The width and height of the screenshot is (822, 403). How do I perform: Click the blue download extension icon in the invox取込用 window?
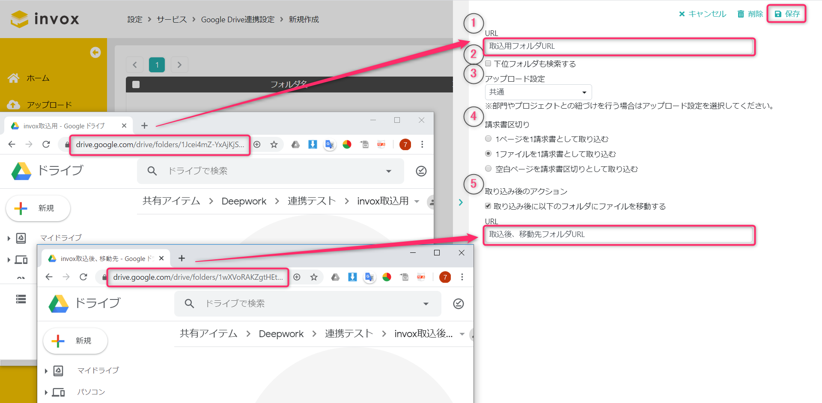coord(313,145)
